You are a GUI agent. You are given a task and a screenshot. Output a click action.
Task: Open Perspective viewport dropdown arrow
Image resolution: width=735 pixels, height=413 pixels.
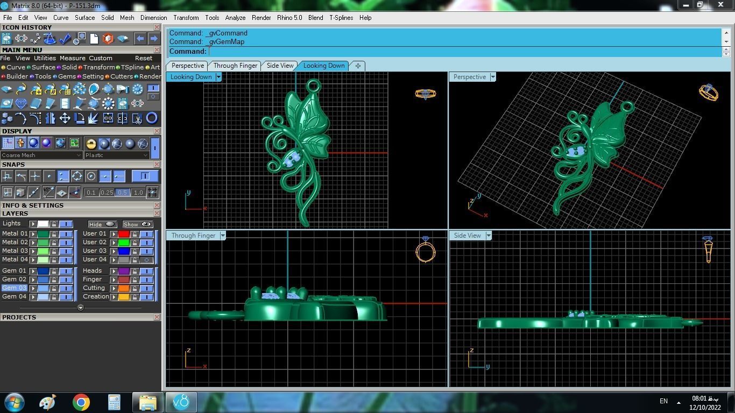492,77
